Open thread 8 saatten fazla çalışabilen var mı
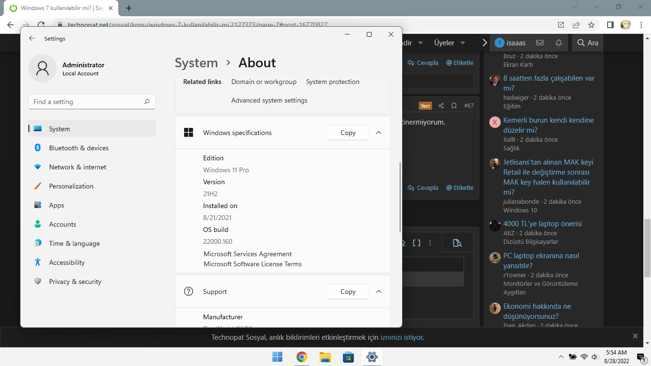The width and height of the screenshot is (651, 366). point(548,83)
